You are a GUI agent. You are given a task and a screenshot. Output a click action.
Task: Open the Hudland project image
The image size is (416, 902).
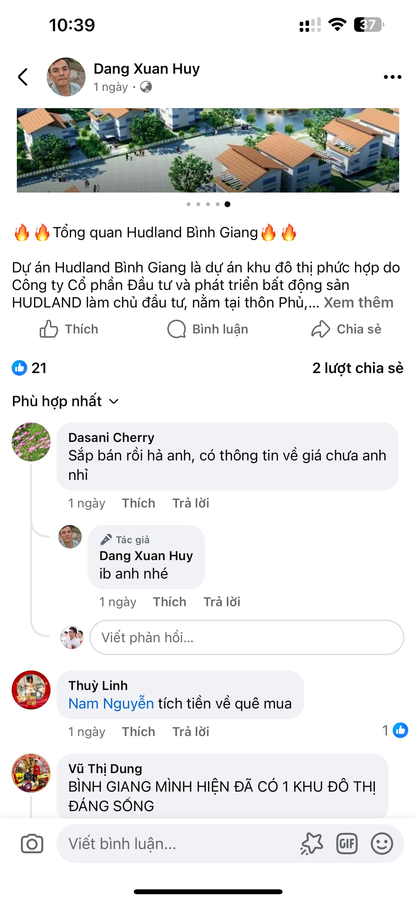point(208,150)
